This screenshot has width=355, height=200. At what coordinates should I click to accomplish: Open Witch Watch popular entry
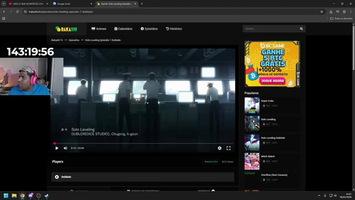(268, 156)
